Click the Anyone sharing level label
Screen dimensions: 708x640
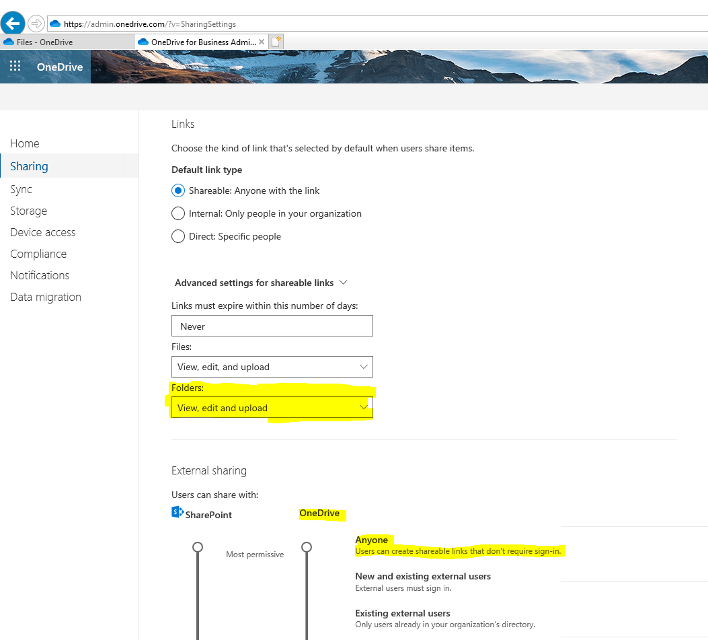(x=372, y=540)
